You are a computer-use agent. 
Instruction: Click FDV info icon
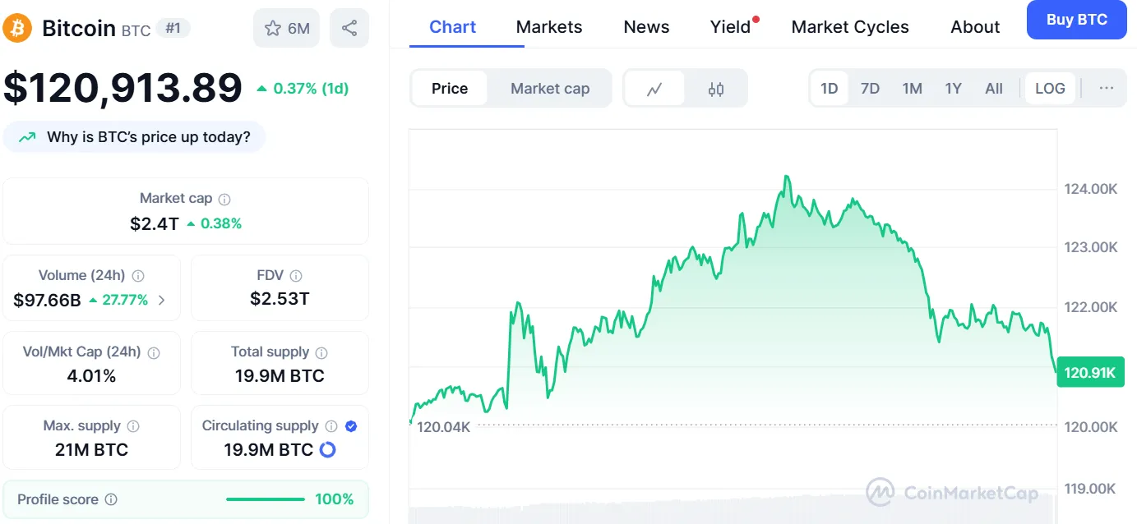[x=296, y=276]
